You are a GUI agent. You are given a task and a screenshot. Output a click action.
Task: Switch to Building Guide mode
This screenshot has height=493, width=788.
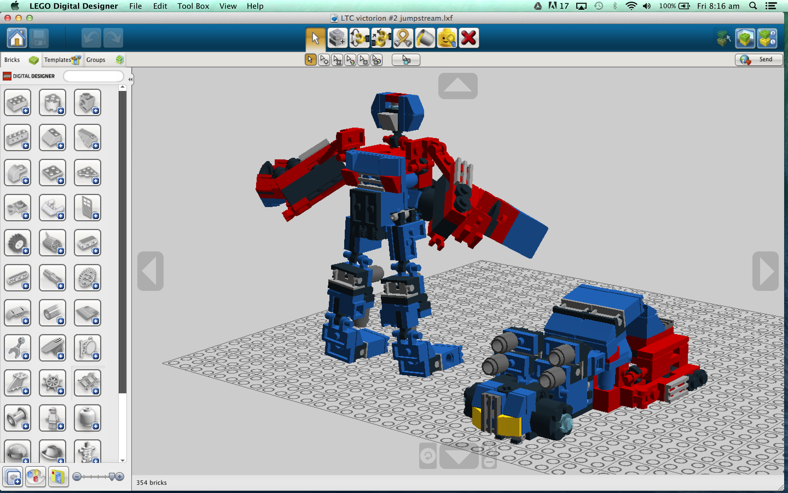tap(767, 38)
